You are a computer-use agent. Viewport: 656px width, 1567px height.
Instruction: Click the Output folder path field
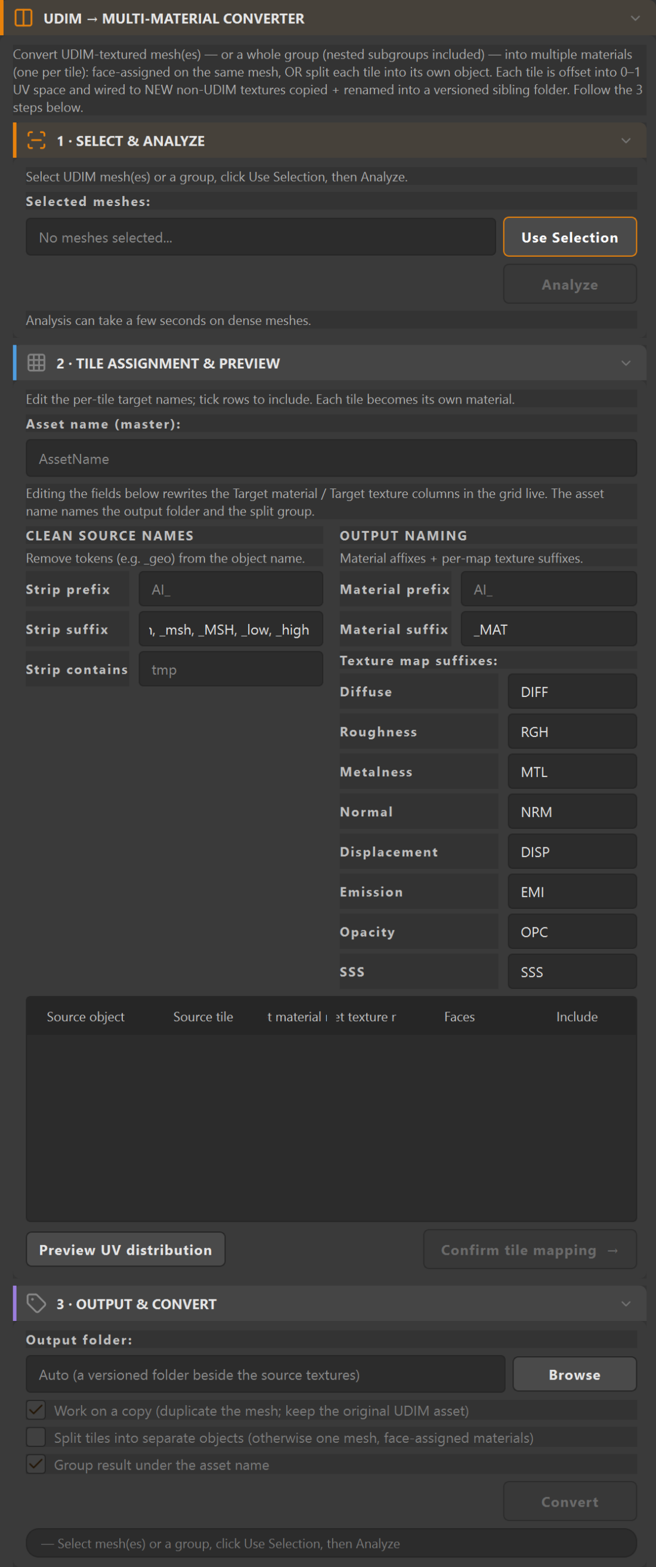265,1374
